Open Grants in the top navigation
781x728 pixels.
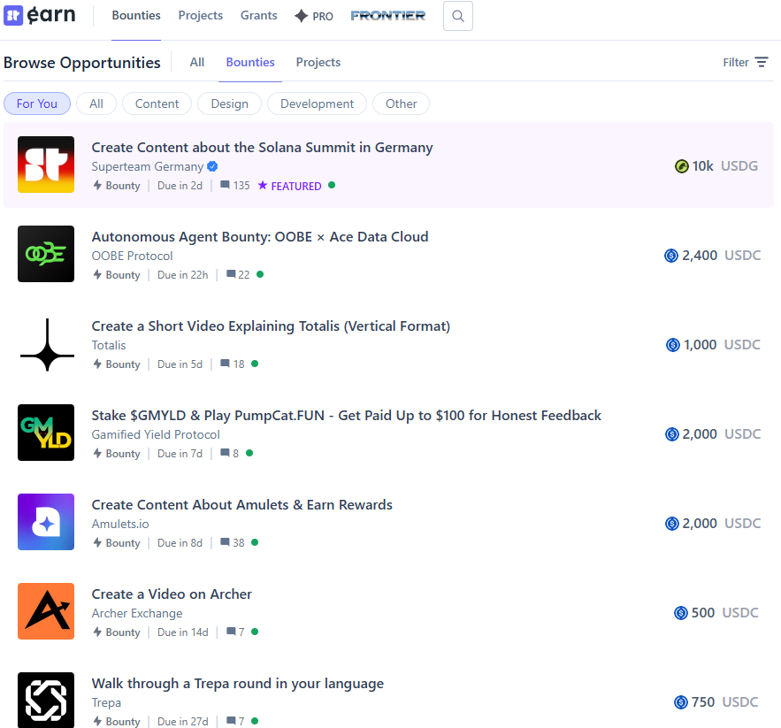[258, 15]
